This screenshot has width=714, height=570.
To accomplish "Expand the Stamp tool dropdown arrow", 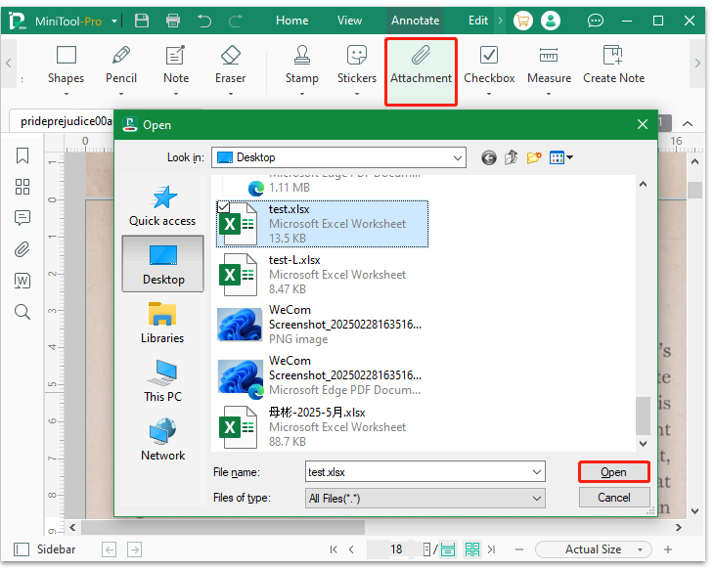I will coord(302,94).
